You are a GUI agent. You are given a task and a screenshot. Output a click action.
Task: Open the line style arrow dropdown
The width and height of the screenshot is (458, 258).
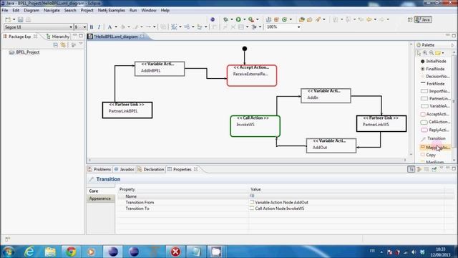point(155,27)
